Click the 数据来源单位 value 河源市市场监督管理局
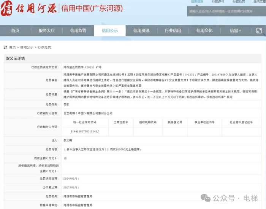This screenshot has height=209, width=266. 78,205
